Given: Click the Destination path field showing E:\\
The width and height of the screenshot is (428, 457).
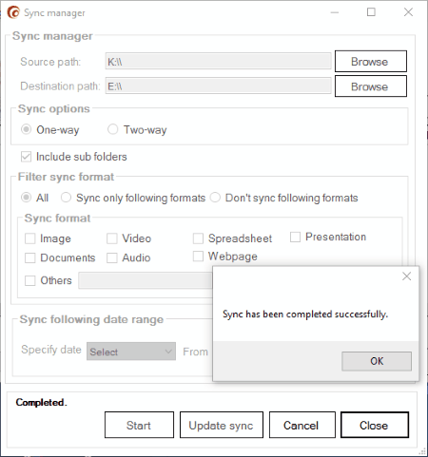Looking at the screenshot, I should [x=218, y=86].
